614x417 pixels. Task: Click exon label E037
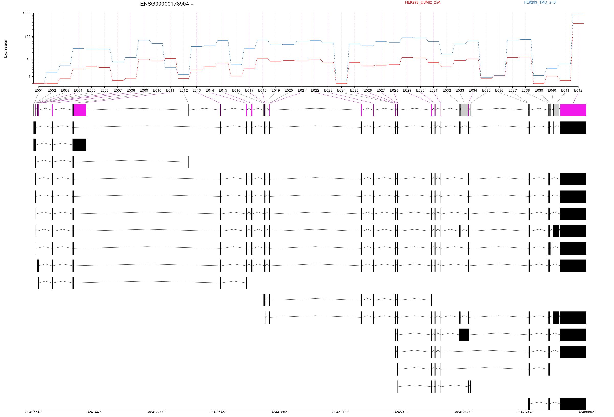[x=512, y=90]
